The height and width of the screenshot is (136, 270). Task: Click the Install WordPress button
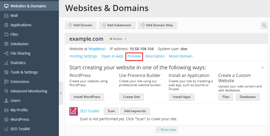coord(87,97)
